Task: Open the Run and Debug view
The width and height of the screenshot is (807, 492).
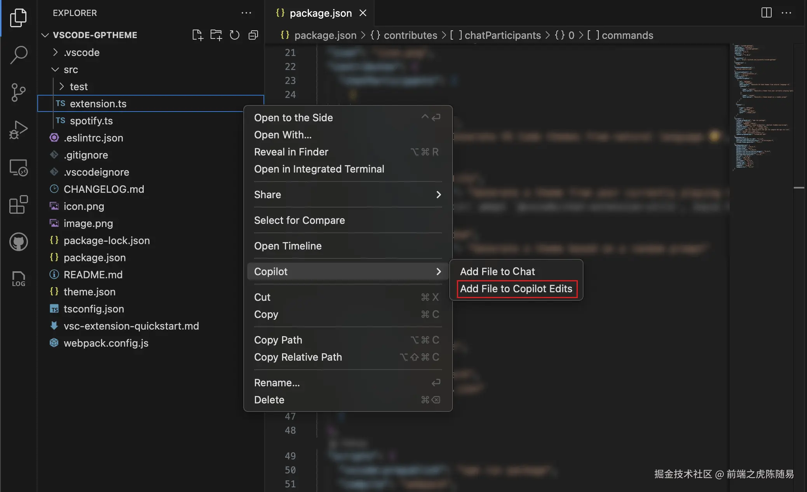Action: pyautogui.click(x=18, y=130)
